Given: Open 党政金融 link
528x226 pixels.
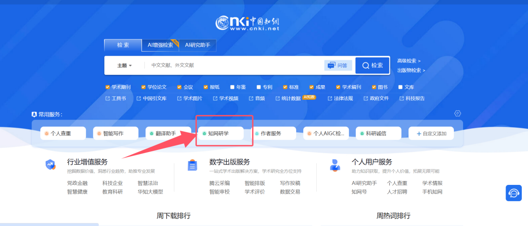Looking at the screenshot, I should 77,183.
